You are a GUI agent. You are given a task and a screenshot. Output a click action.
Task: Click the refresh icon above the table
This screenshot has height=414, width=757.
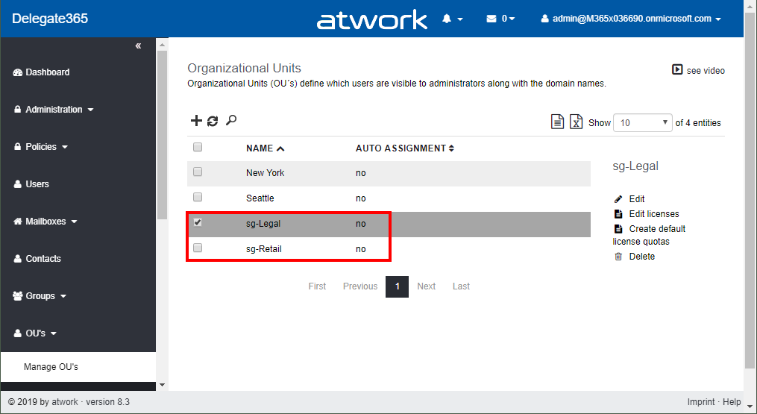(213, 121)
